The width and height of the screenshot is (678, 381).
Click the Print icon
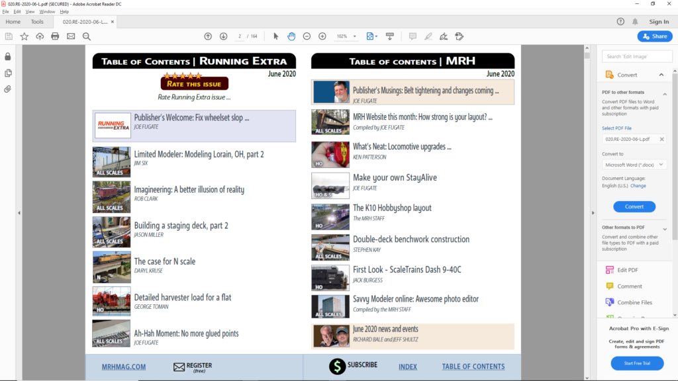click(55, 36)
